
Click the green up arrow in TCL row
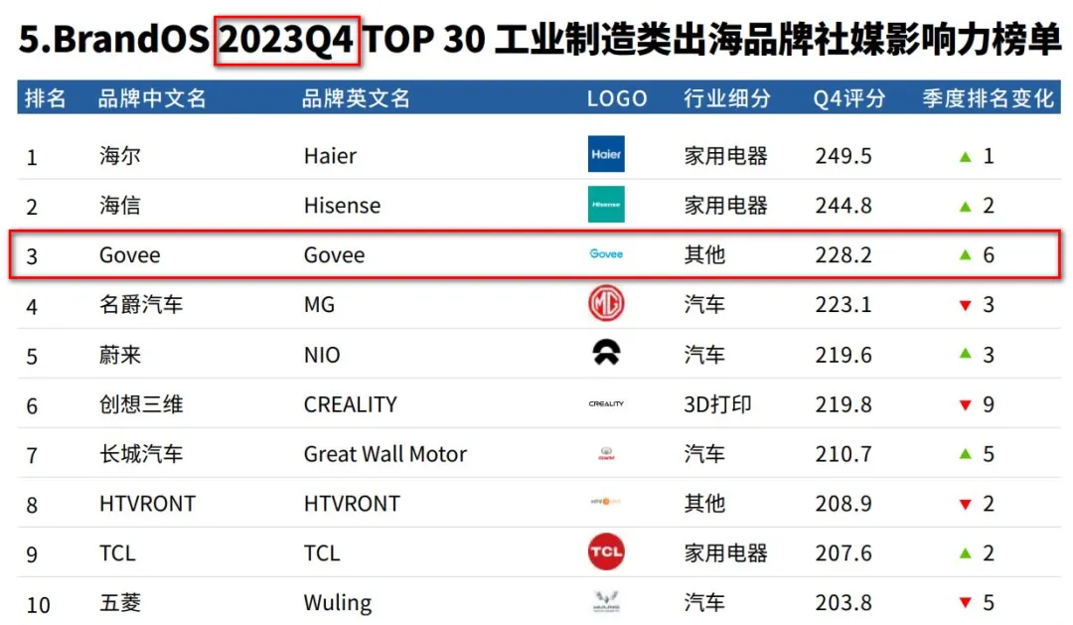[x=965, y=552]
